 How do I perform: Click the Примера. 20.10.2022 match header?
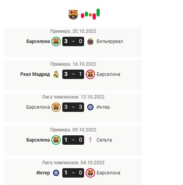(x=73, y=31)
